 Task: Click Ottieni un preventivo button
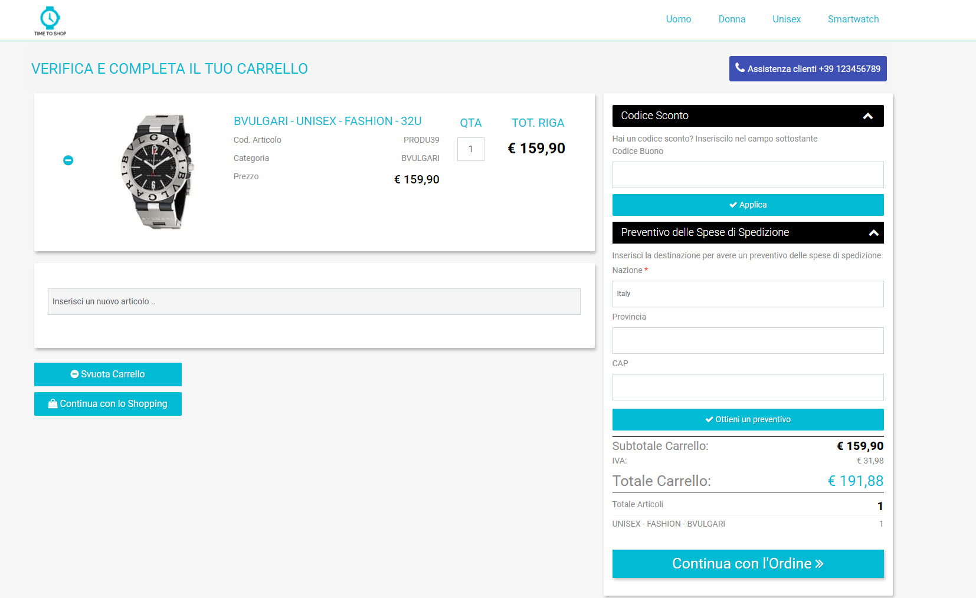click(x=748, y=420)
